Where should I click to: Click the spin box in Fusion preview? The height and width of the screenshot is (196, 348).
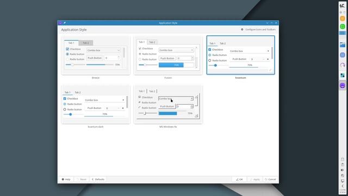tap(185, 58)
